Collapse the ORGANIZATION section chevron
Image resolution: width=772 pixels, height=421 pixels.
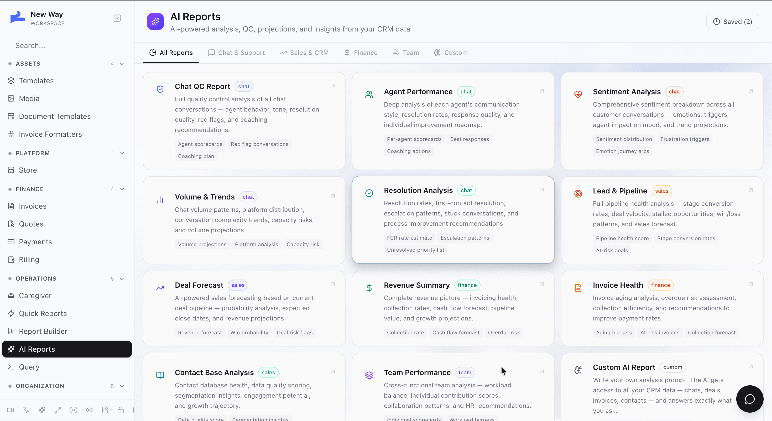pyautogui.click(x=122, y=386)
